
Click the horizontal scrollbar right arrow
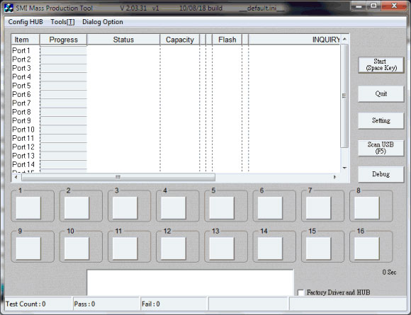point(334,177)
